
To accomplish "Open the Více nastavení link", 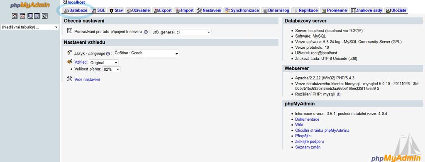I will 87,79.
